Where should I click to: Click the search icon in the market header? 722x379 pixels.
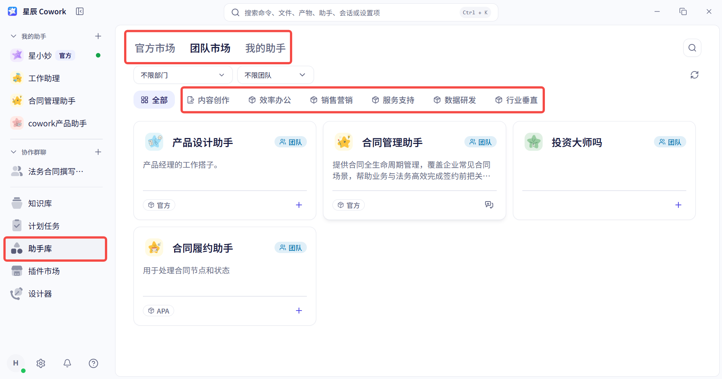pyautogui.click(x=692, y=48)
